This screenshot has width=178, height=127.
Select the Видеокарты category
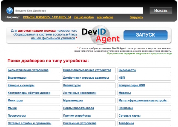127,70
